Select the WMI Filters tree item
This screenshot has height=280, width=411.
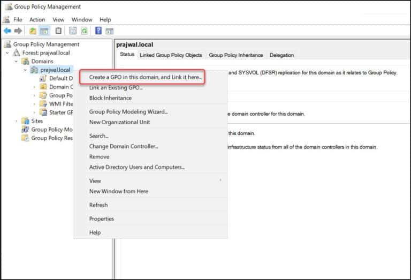coord(61,104)
